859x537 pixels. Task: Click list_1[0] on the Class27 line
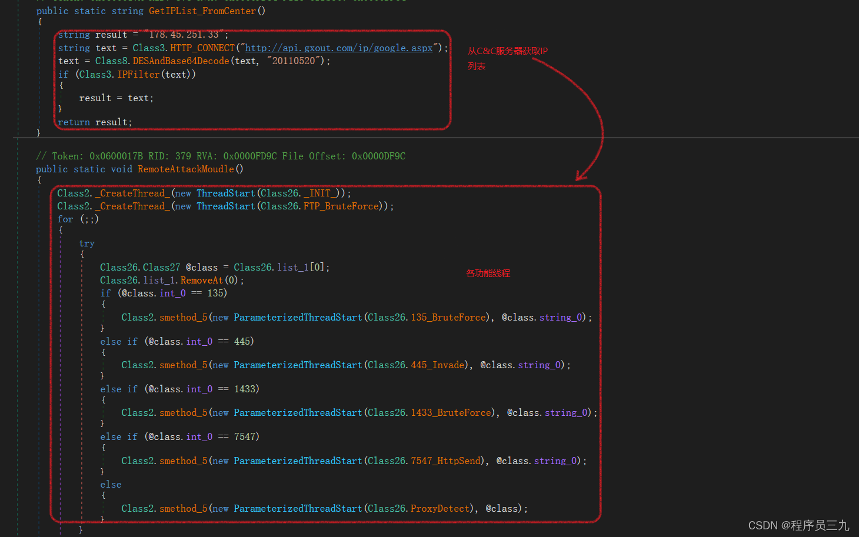[301, 268]
